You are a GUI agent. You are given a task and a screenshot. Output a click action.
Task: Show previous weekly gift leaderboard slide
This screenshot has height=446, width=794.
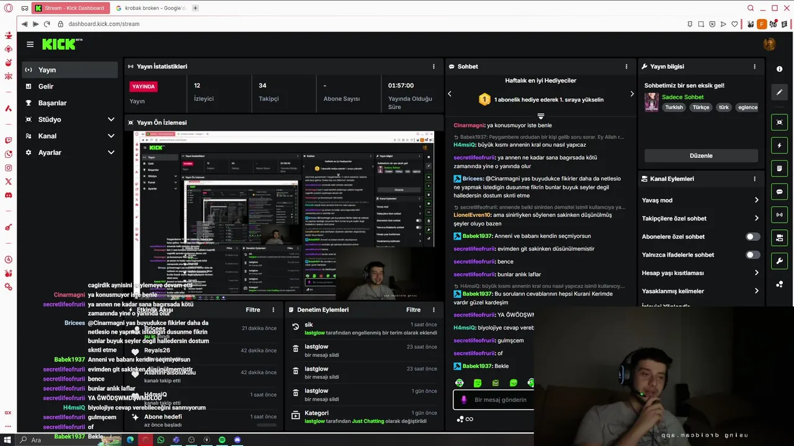(x=450, y=94)
